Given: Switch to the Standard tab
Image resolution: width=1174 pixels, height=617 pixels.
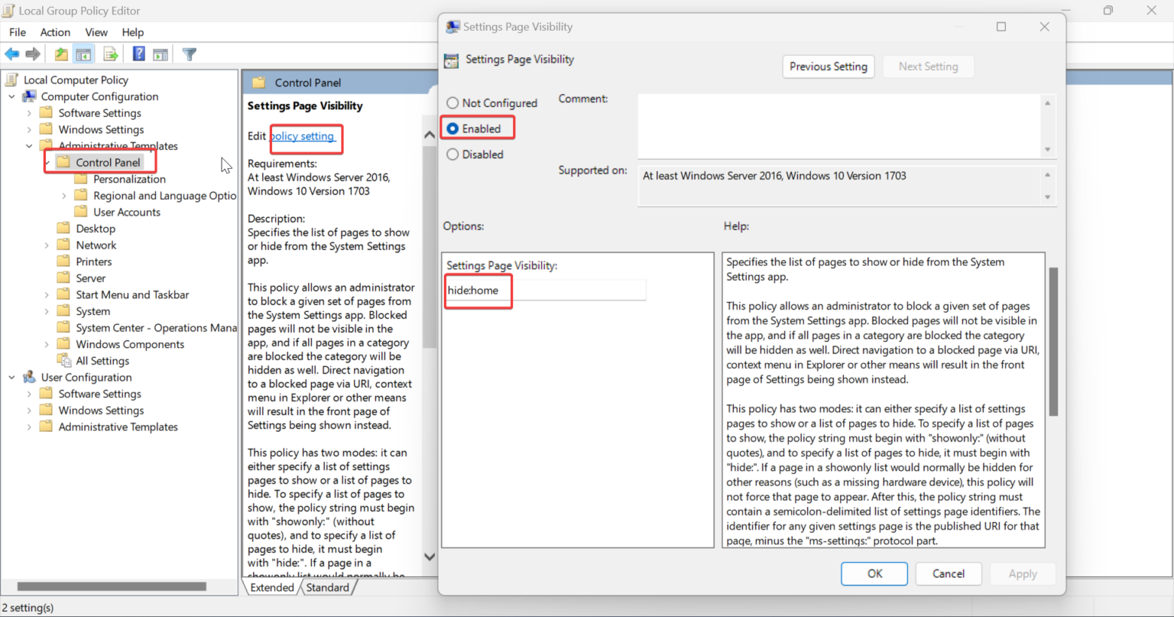Looking at the screenshot, I should pos(327,587).
